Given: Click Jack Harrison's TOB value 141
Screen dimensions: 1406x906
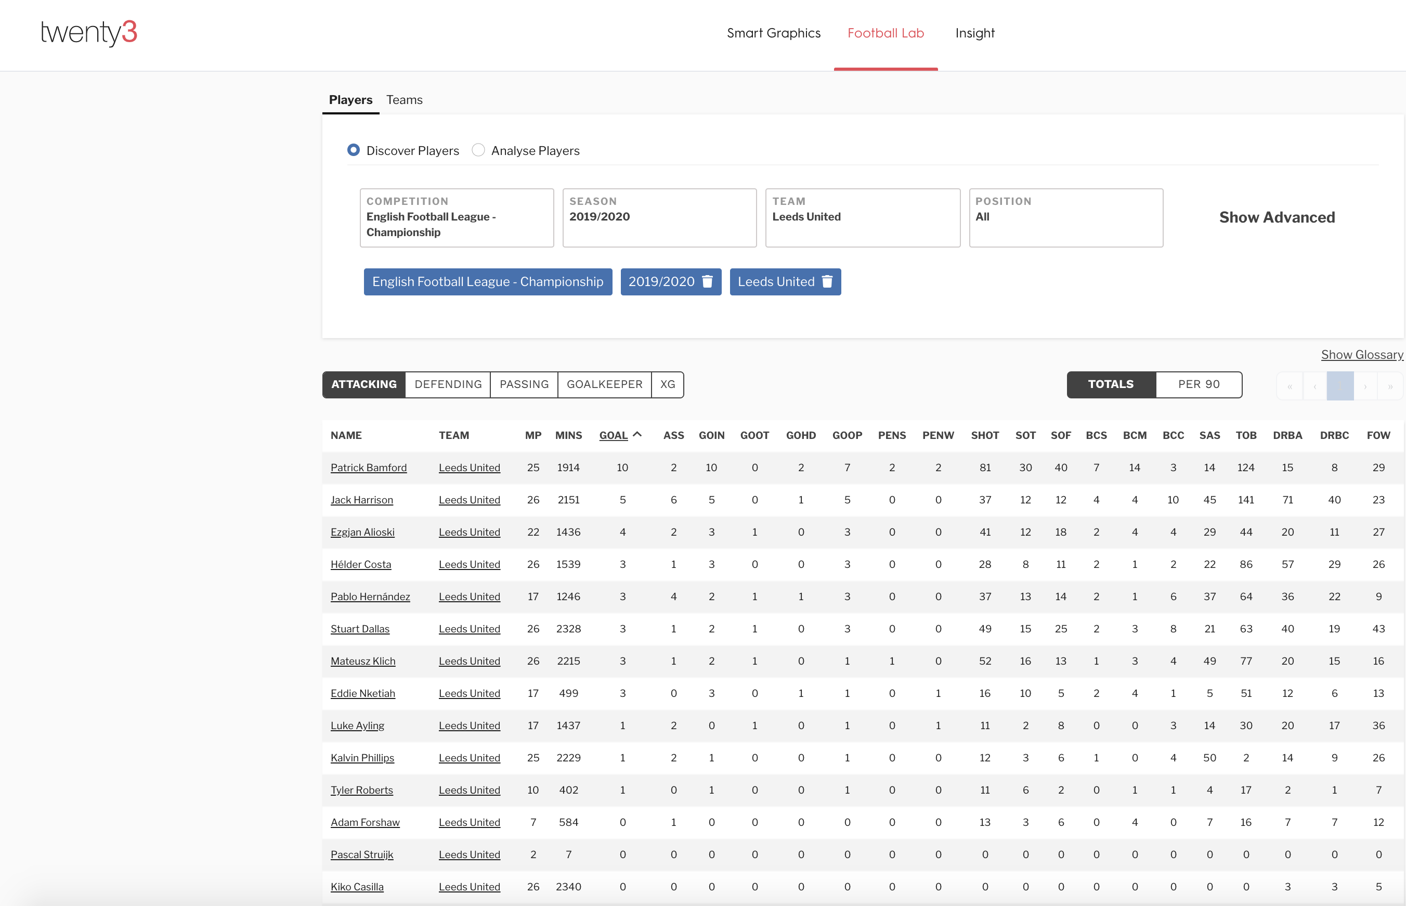Looking at the screenshot, I should point(1245,499).
